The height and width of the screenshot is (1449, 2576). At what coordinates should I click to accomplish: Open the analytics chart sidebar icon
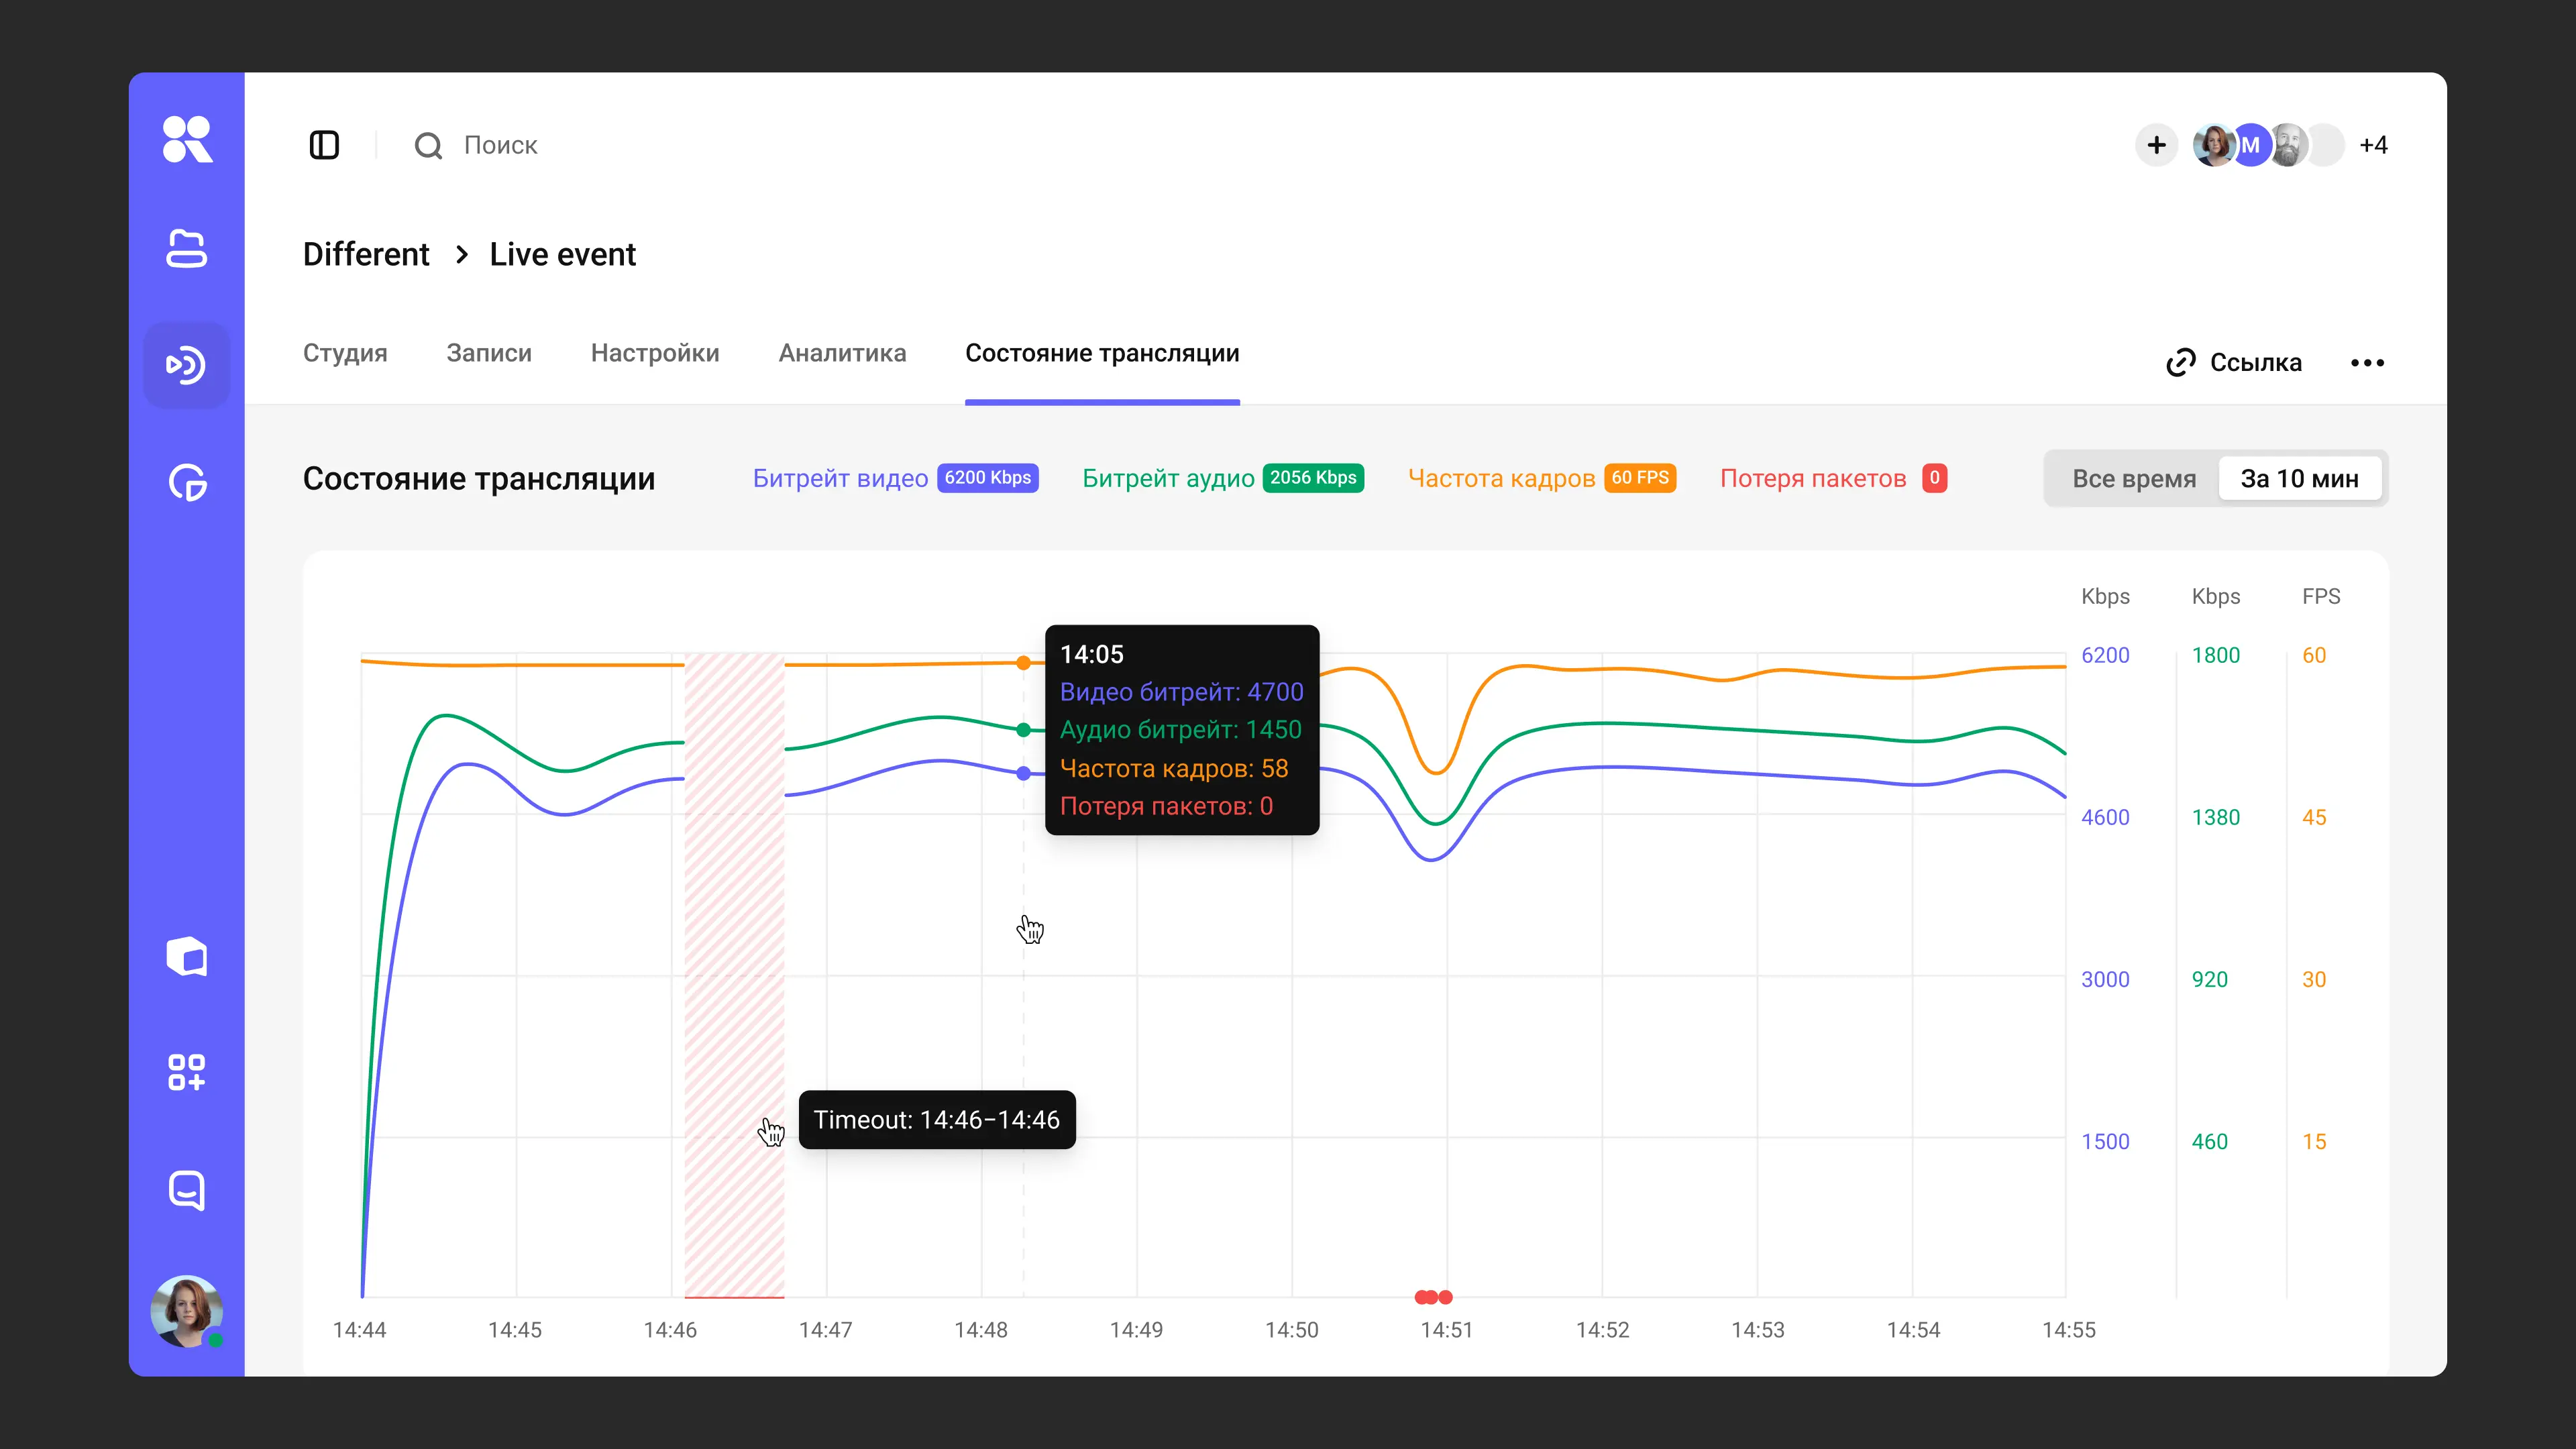[x=187, y=482]
